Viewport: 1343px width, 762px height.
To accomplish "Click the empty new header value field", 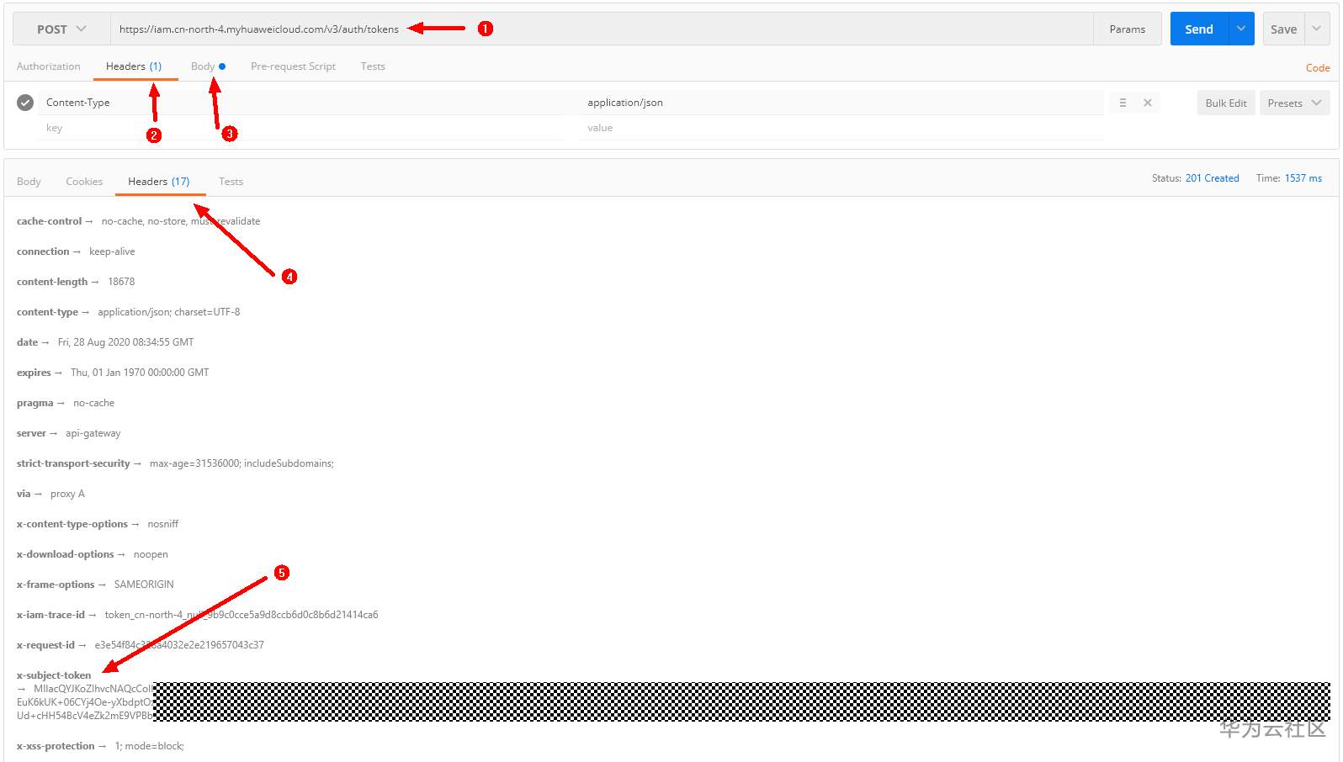I will [x=841, y=128].
